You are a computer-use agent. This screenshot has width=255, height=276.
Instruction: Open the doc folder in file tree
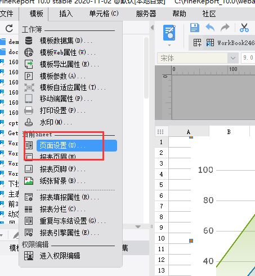9,52
